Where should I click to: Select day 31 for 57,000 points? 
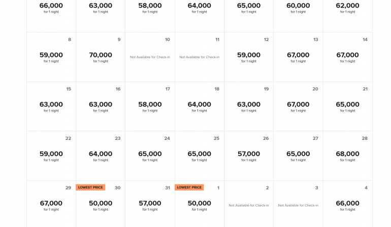click(150, 204)
